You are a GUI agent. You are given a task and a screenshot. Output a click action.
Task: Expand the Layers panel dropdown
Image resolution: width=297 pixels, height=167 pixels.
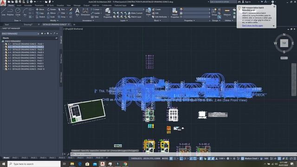[x=124, y=20]
